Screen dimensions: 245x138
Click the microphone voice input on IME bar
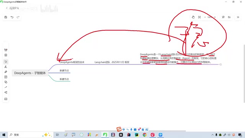coord(131,130)
